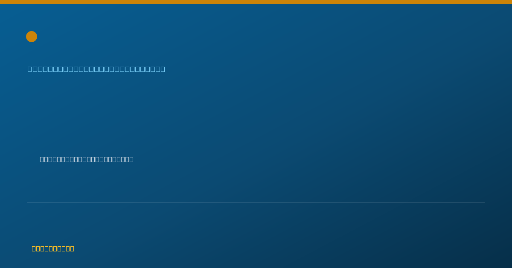512x268 pixels.
Task: Click the orange circle icon
Action: pyautogui.click(x=32, y=37)
